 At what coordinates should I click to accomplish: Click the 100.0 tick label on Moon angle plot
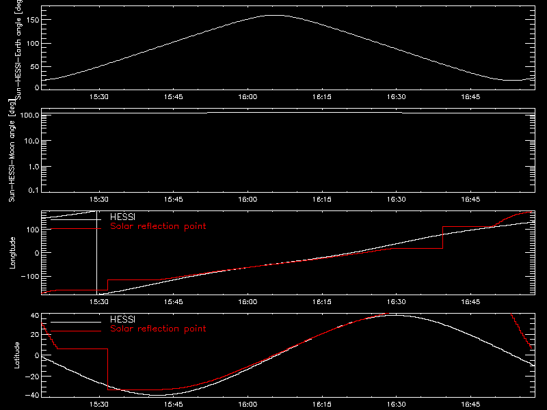[x=29, y=115]
